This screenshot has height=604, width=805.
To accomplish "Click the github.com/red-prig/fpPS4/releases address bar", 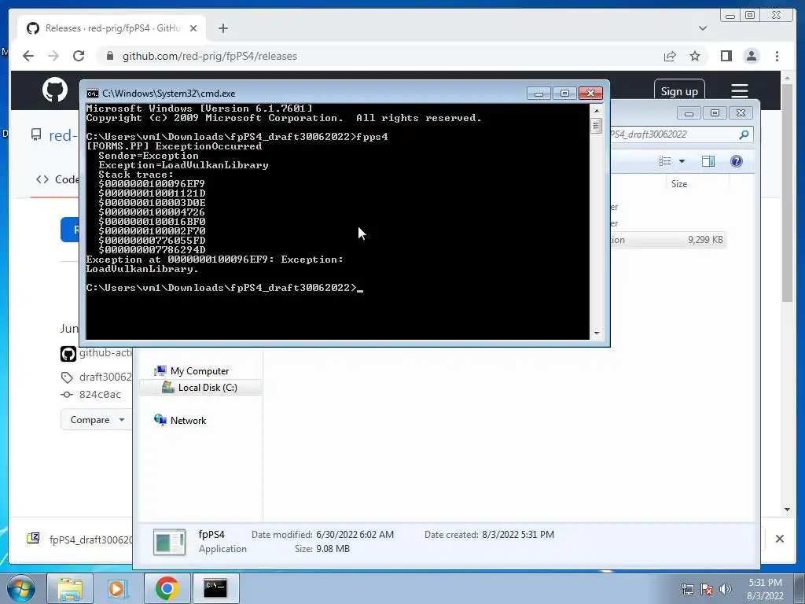I will pyautogui.click(x=209, y=56).
